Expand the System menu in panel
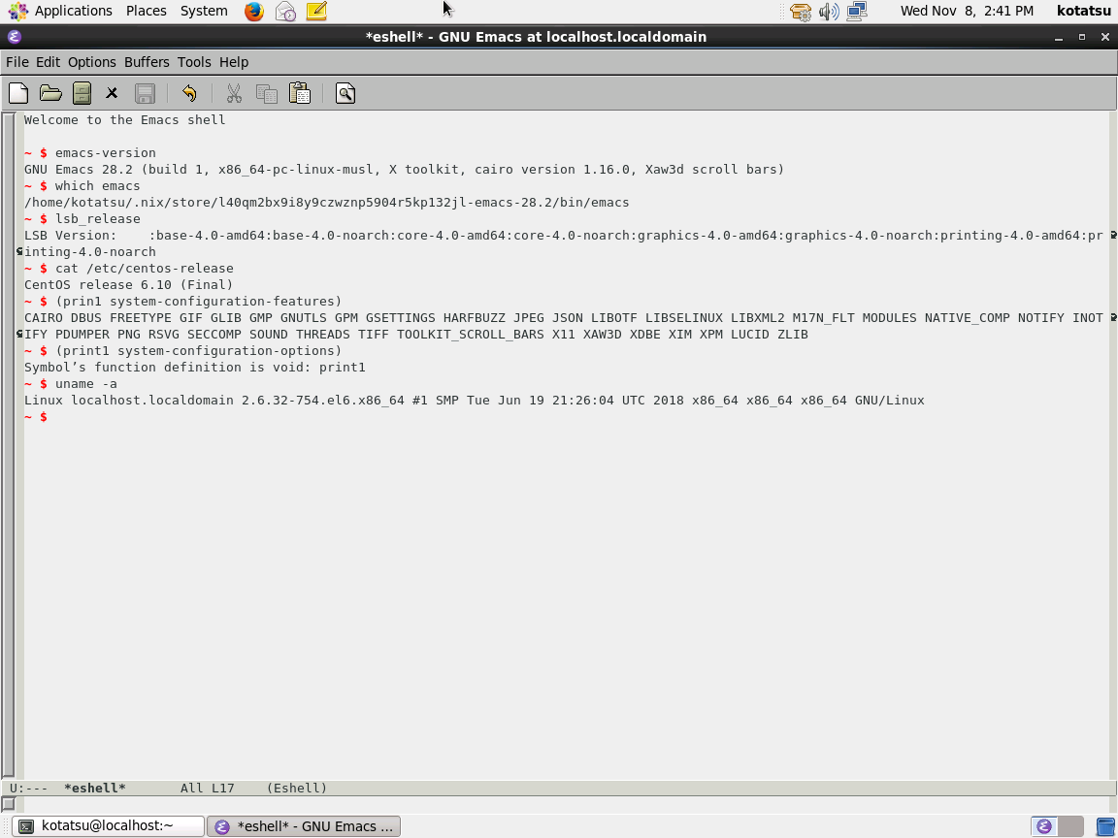Viewport: 1118px width, 838px height. pyautogui.click(x=204, y=11)
